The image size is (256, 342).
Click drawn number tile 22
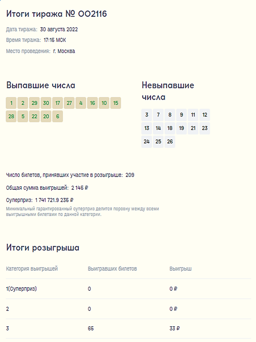[34, 116]
